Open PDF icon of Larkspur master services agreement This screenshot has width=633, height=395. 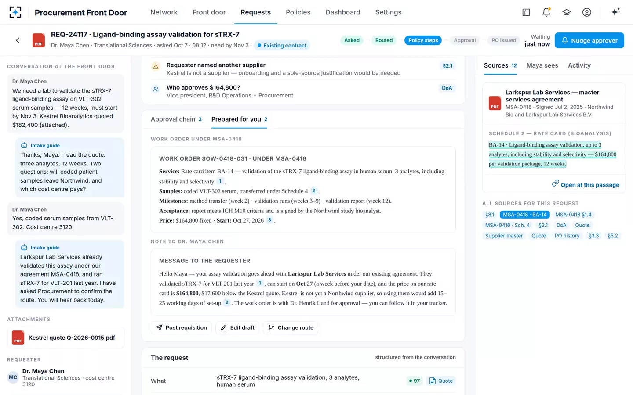point(495,103)
